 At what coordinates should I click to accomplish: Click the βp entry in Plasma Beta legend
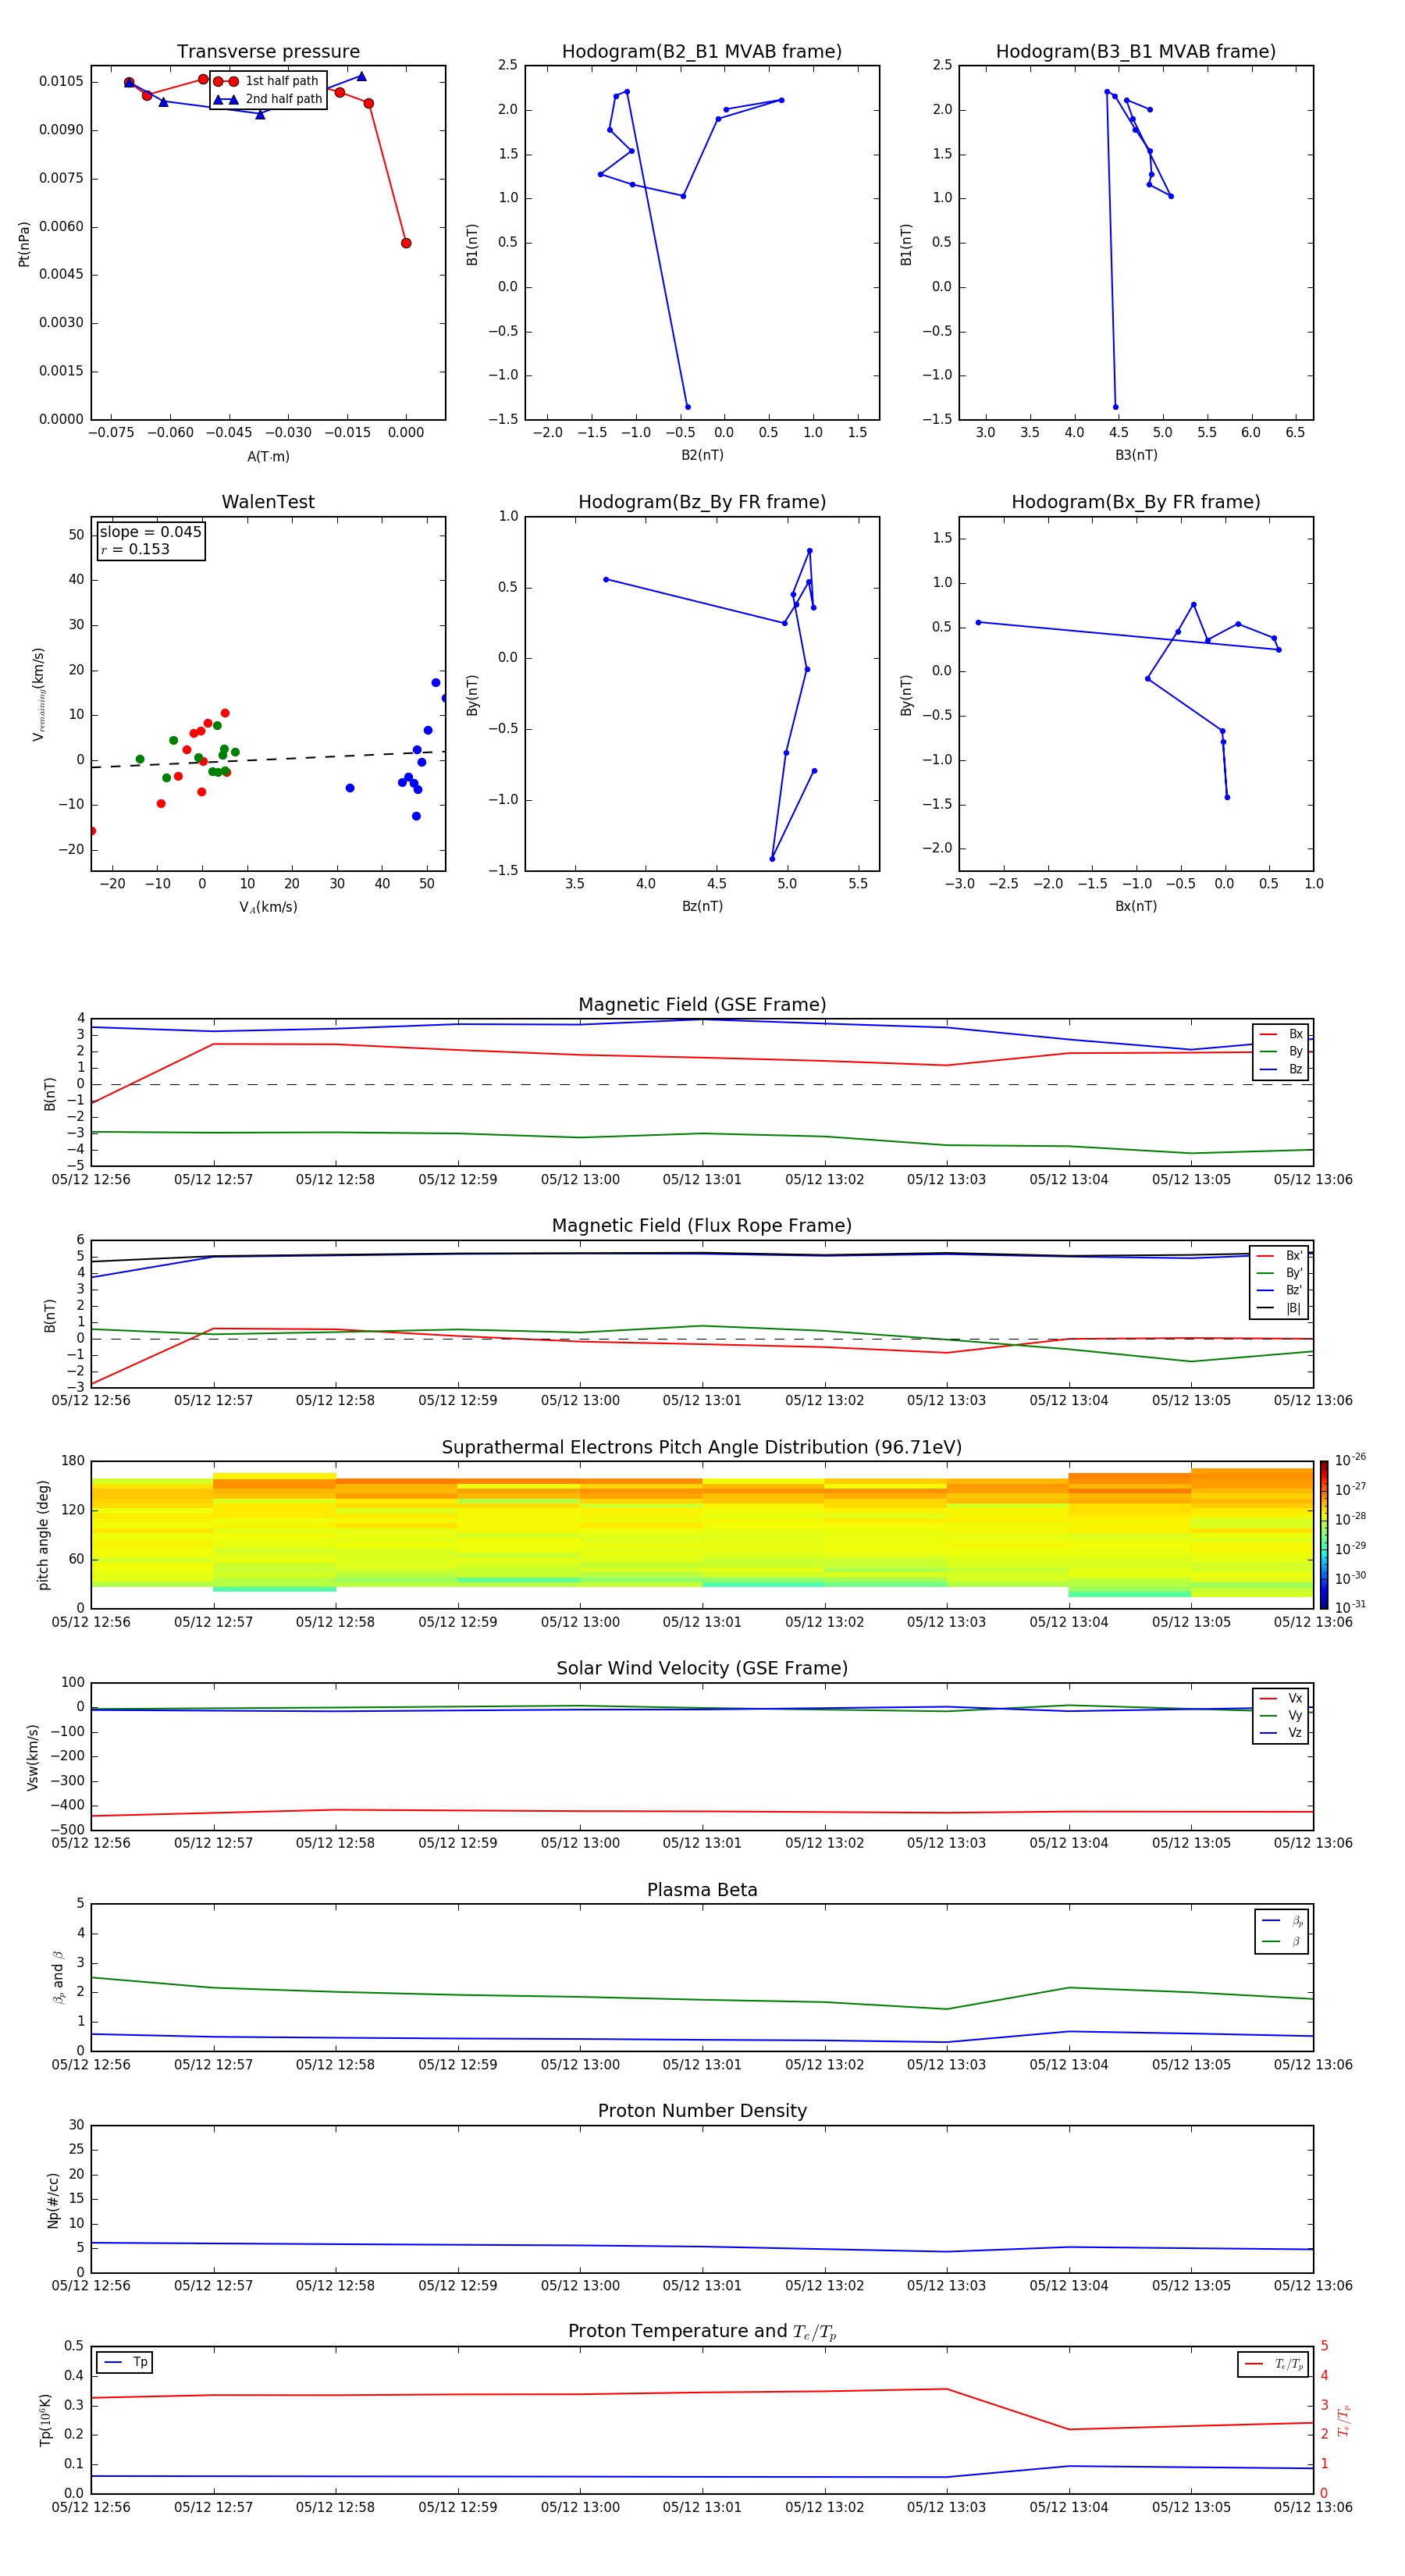(1282, 1921)
